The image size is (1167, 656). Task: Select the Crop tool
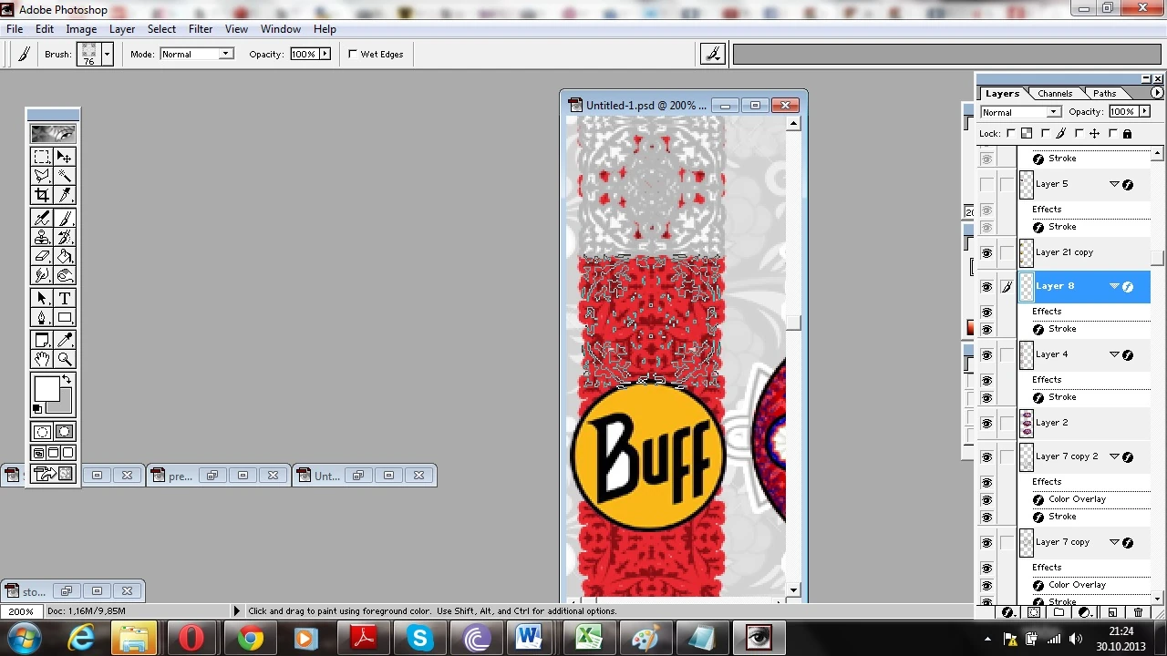42,195
